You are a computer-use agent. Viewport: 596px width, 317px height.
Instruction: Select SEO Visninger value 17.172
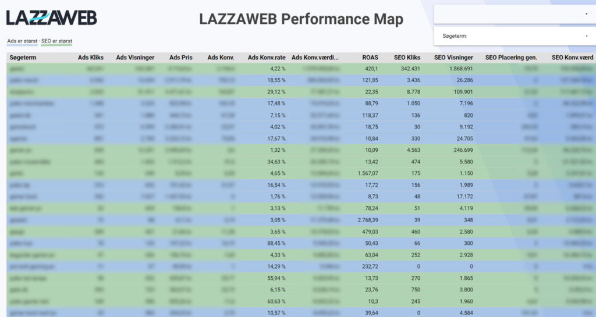464,197
